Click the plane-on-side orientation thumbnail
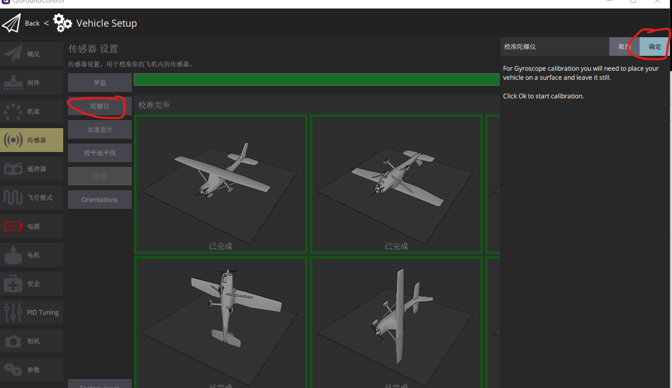 coord(396,323)
